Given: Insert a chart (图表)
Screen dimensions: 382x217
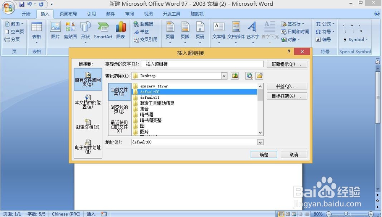Looking at the screenshot, I should pos(121,31).
